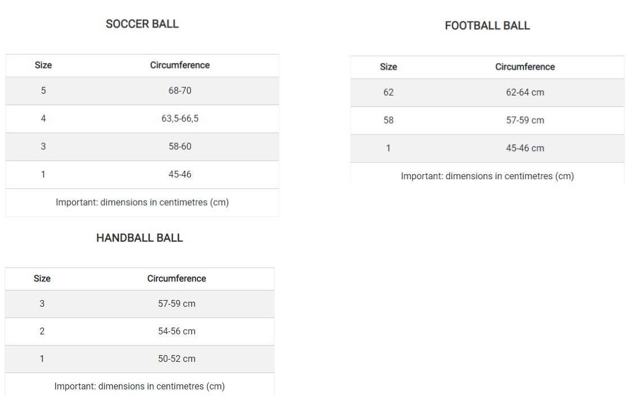This screenshot has height=404, width=635.
Task: Click size 4 in the soccer table
Action: coord(43,119)
